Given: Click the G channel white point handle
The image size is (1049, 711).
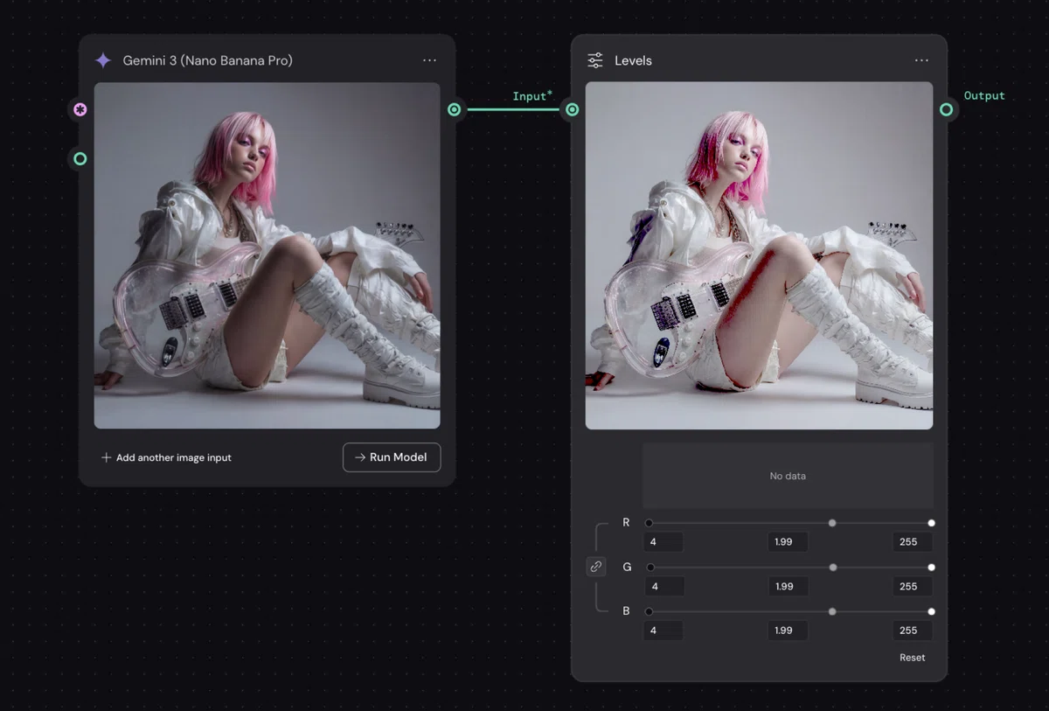Looking at the screenshot, I should click(x=931, y=568).
